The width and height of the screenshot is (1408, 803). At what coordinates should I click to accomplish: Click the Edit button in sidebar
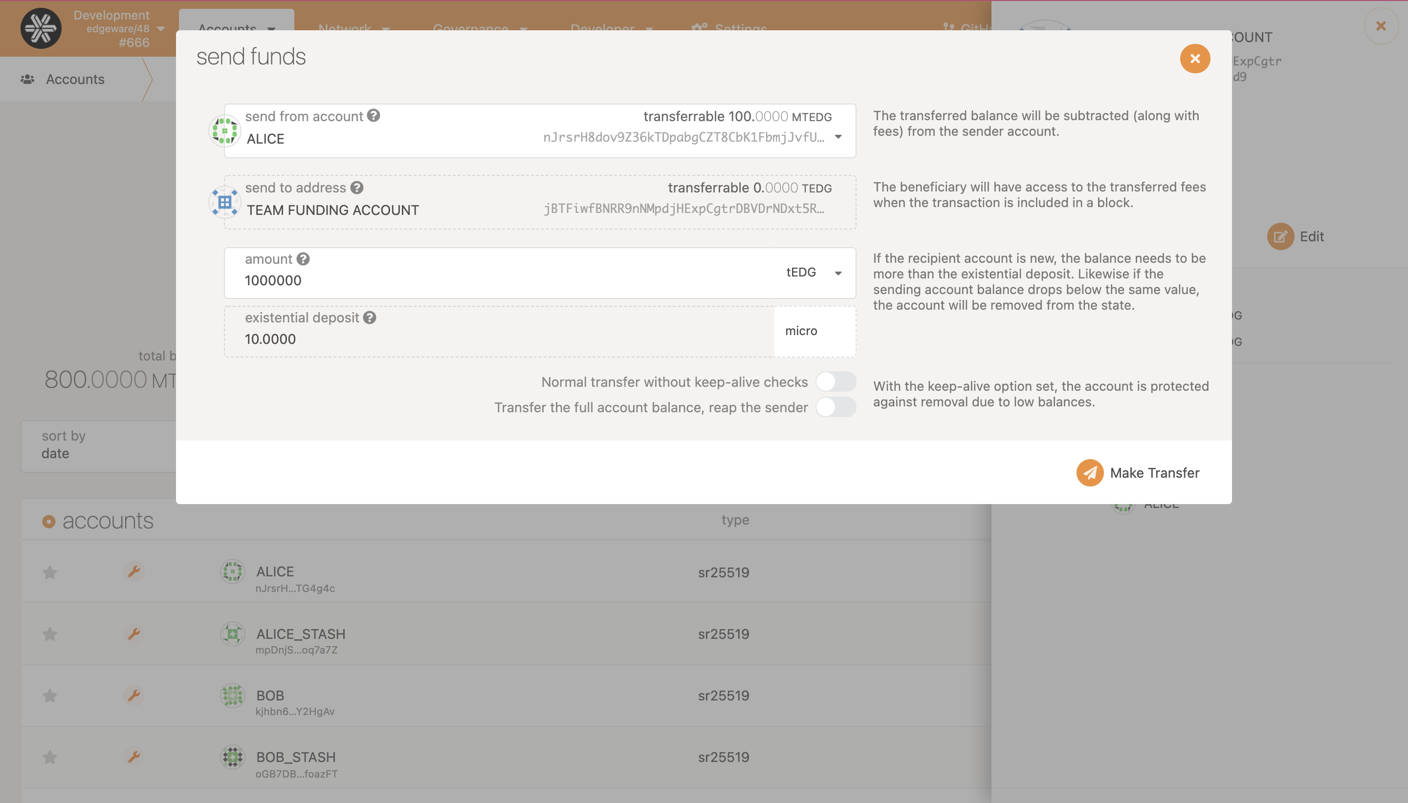pyautogui.click(x=1296, y=236)
